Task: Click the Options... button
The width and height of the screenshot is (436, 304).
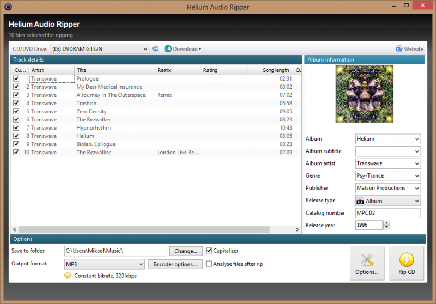Action: click(x=367, y=264)
